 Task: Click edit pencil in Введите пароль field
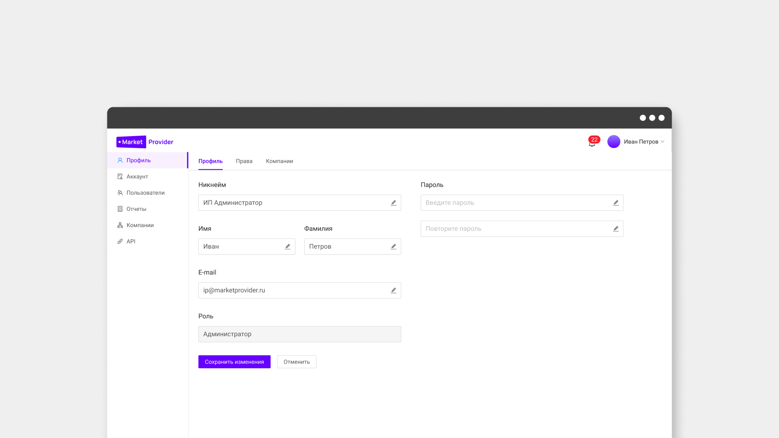tap(616, 203)
